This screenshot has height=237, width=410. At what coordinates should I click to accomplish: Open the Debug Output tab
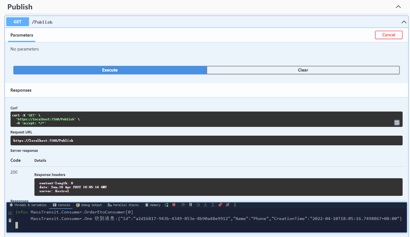pos(89,205)
